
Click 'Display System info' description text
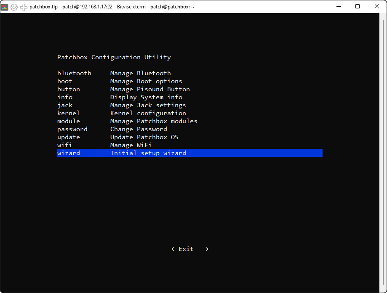(x=147, y=97)
